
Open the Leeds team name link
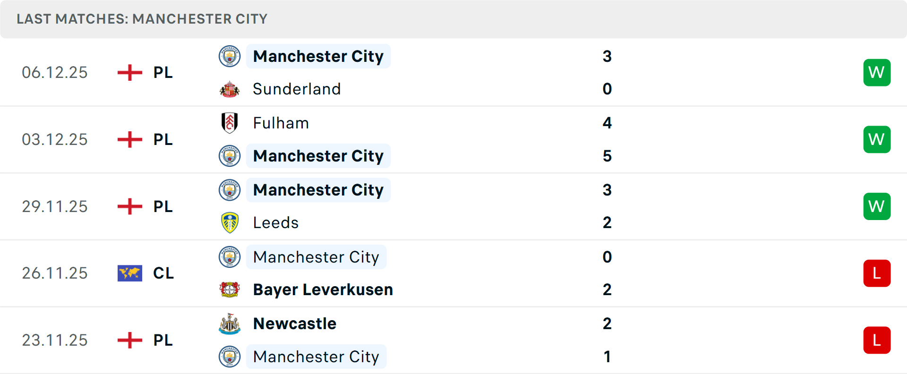[276, 223]
